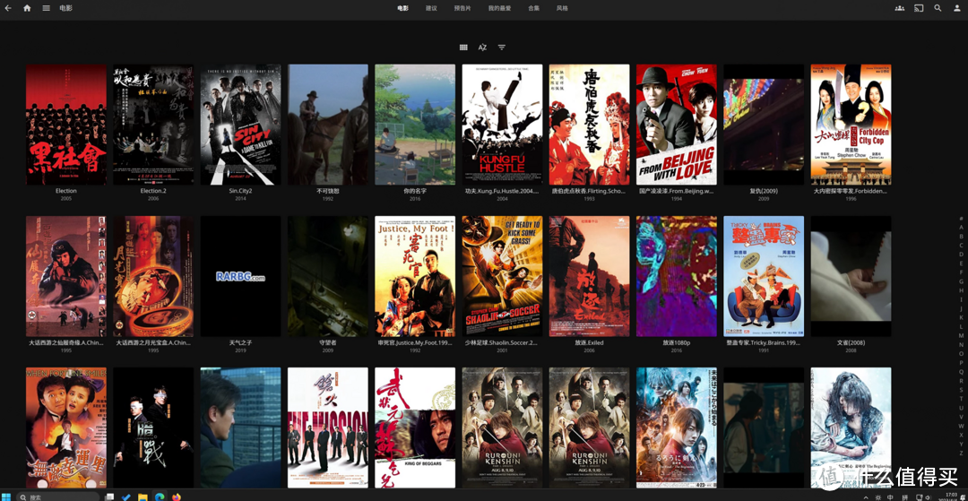Click the taskbar 搜索 search box

58,497
